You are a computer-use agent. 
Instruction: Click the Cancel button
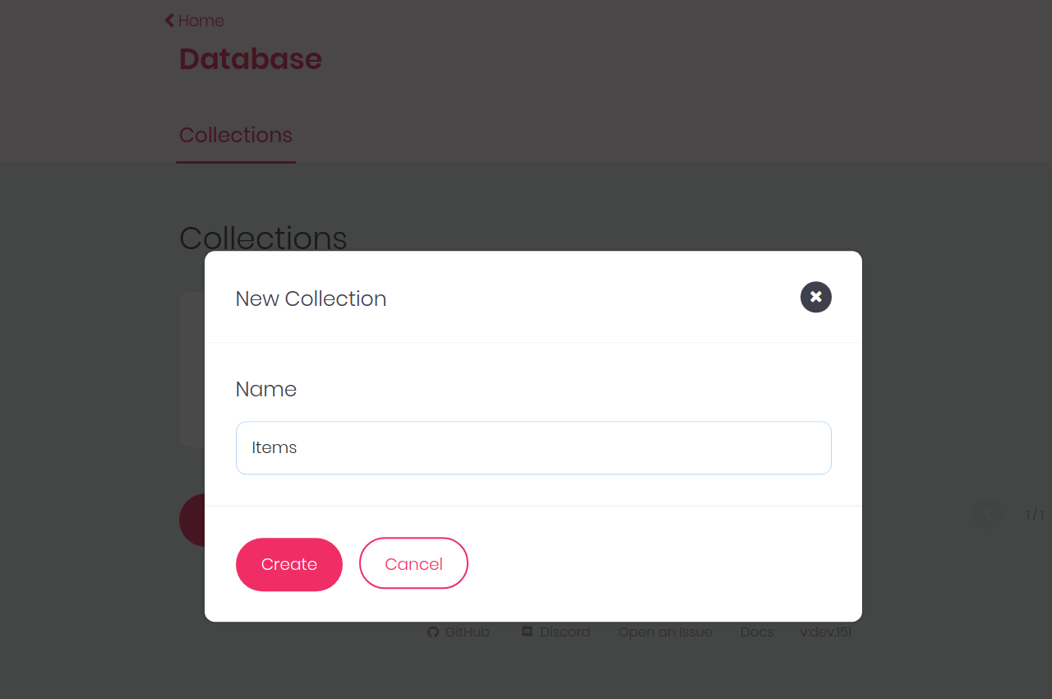click(413, 563)
